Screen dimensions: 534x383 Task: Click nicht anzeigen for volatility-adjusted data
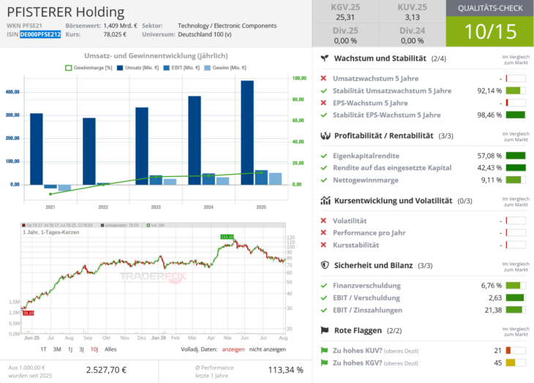[268, 349]
